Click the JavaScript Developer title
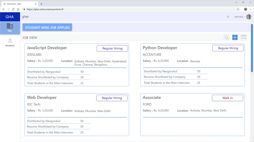This screenshot has height=142, width=254. [47, 48]
